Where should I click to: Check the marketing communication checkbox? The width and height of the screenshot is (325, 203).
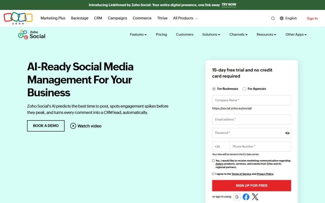tap(213, 160)
